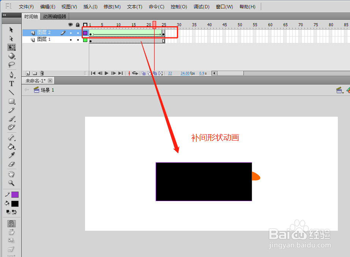Select the Subselection tool
This screenshot has width=350, height=257.
[x=11, y=38]
